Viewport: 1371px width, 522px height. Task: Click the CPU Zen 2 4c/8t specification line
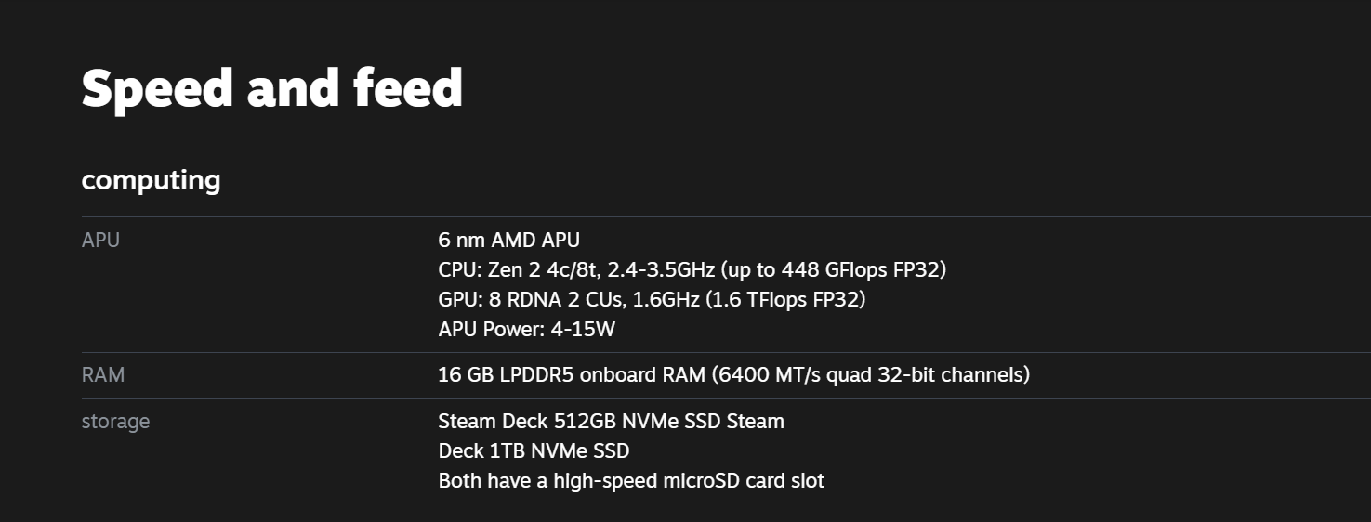pyautogui.click(x=692, y=269)
